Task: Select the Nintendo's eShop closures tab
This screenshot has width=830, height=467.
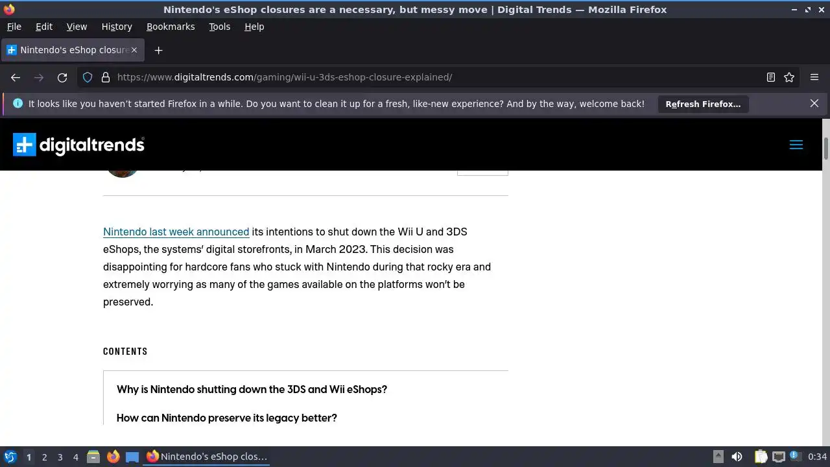Action: click(x=72, y=50)
